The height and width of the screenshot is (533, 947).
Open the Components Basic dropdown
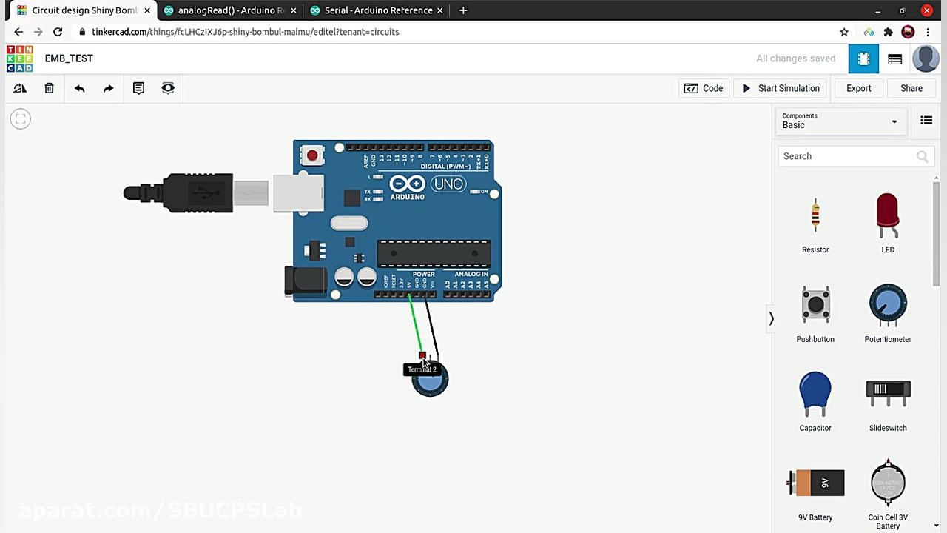(840, 121)
